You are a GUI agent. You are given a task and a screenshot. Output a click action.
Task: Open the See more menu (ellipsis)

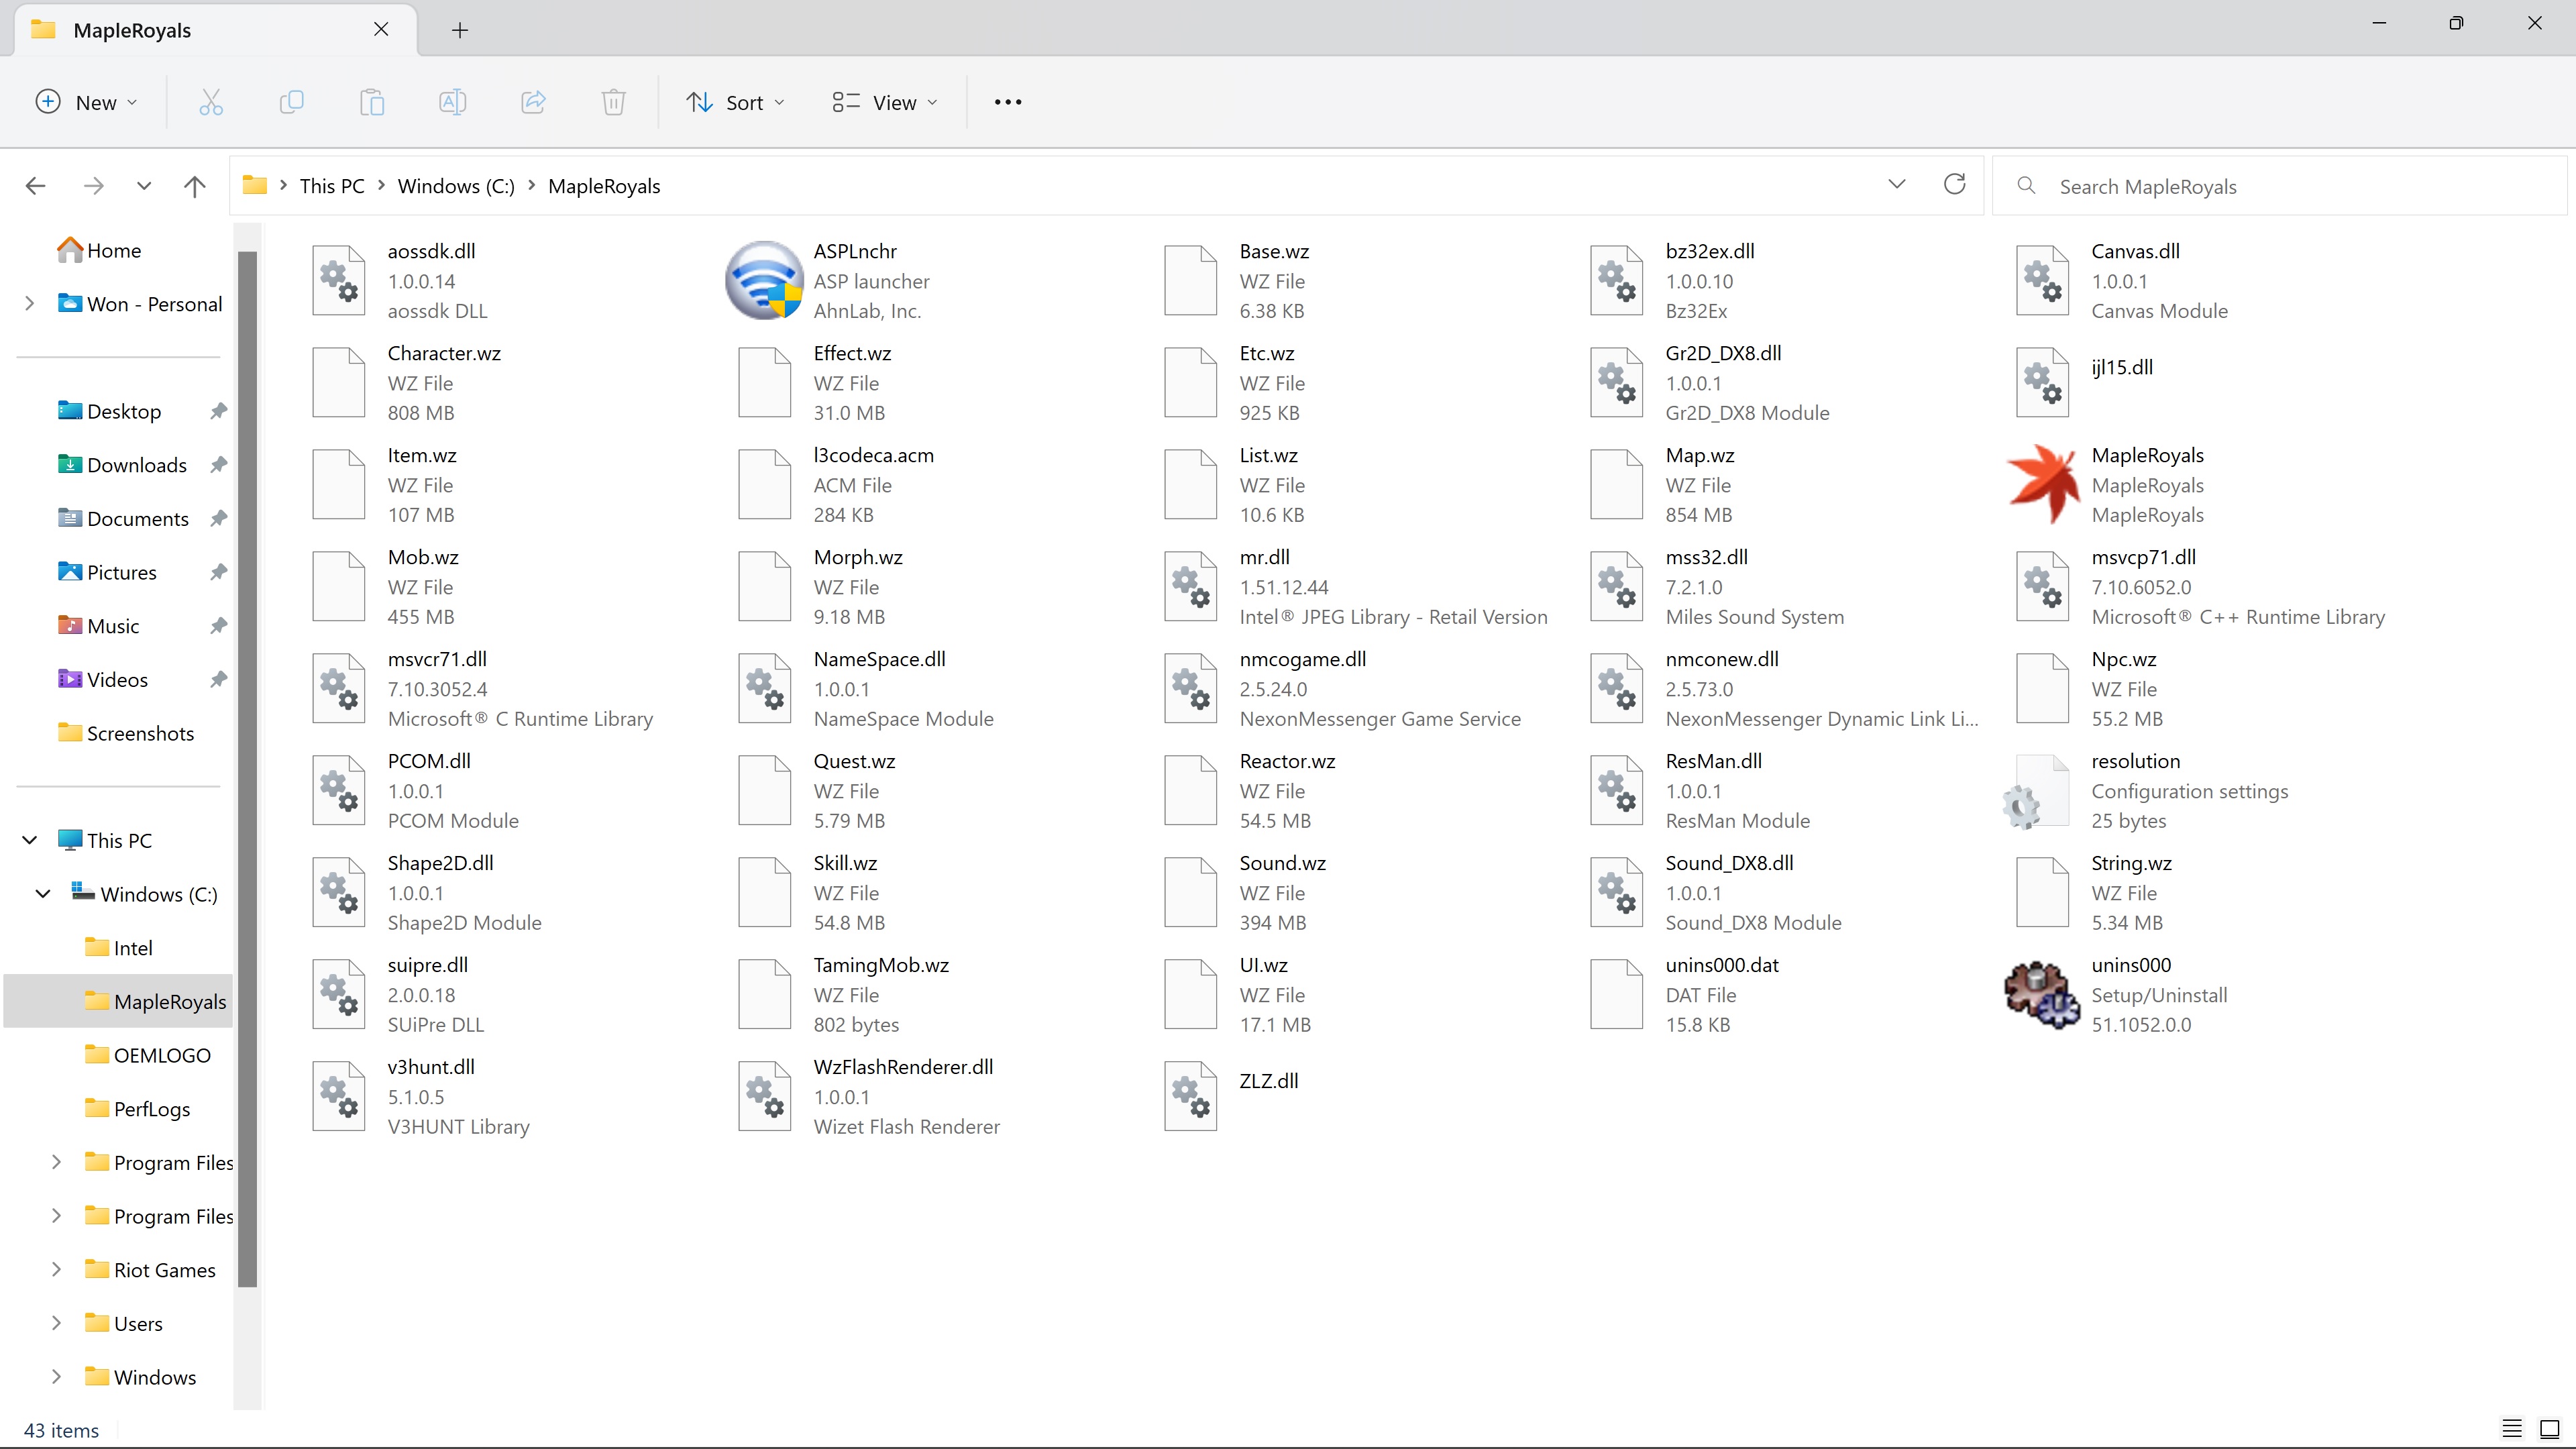[1007, 101]
